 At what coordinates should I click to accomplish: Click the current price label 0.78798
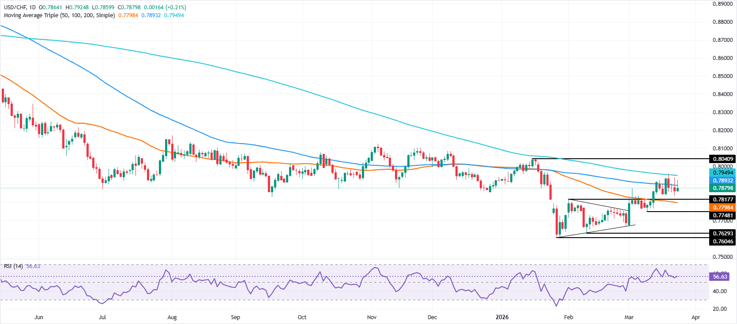pos(722,188)
